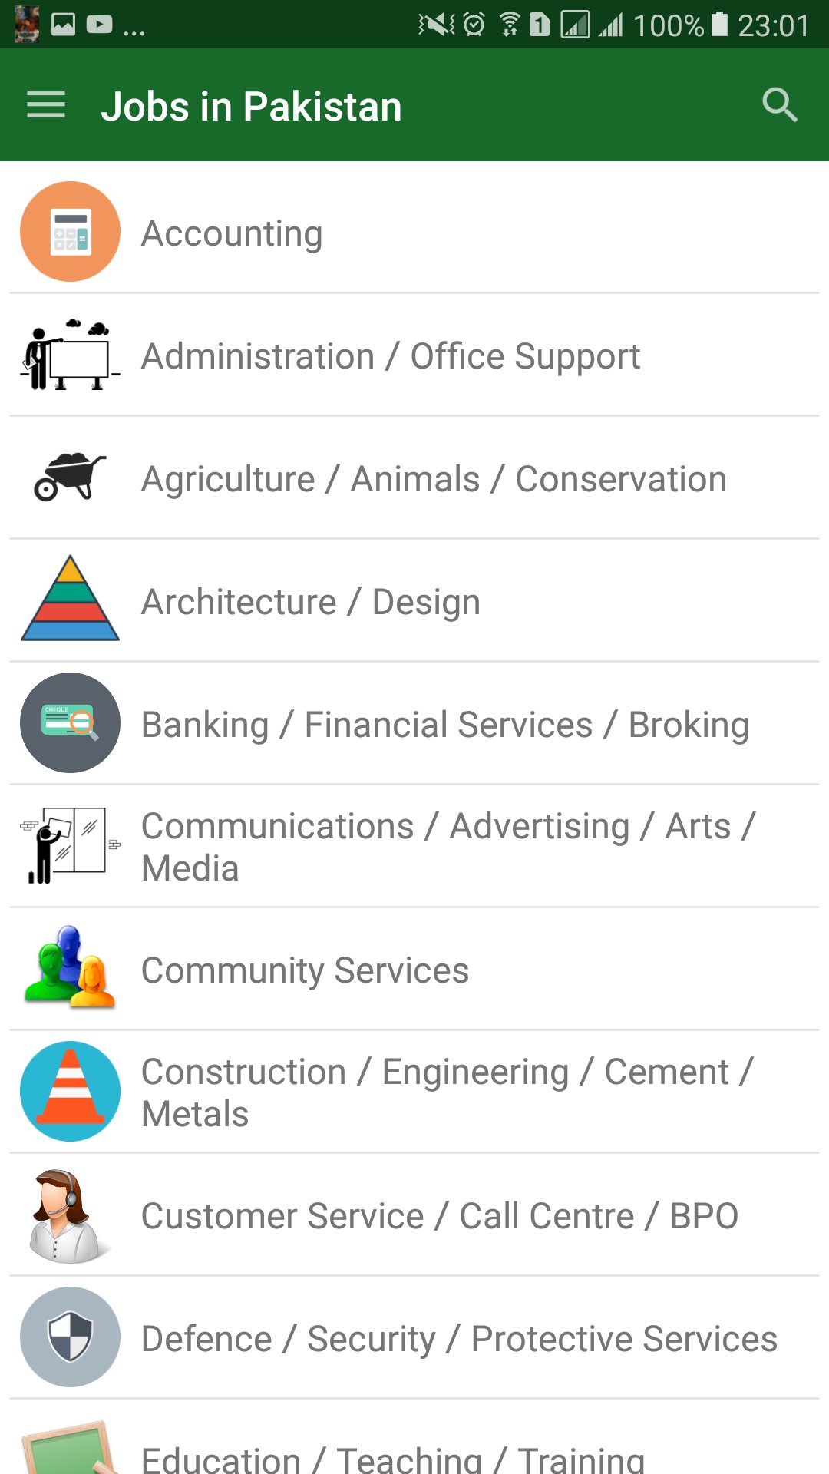Tap the wheelbarrow Agriculture icon
The height and width of the screenshot is (1474, 829).
pos(70,478)
